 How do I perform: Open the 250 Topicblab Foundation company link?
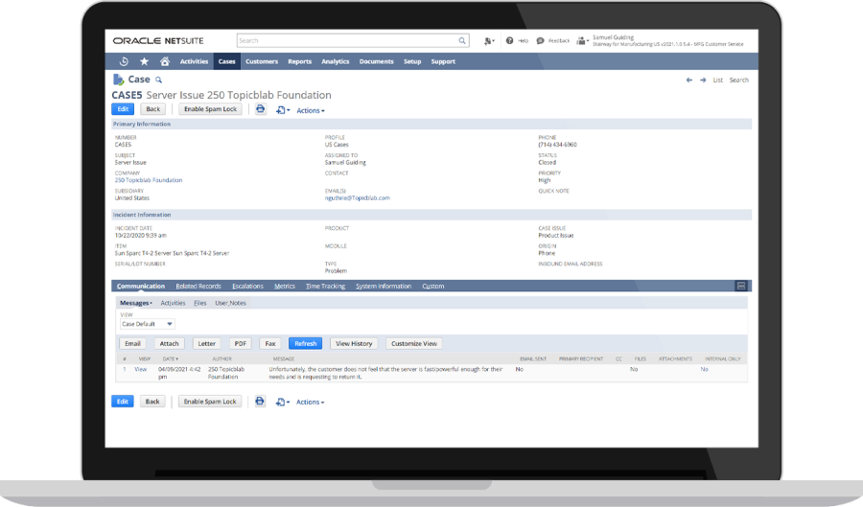click(x=149, y=180)
